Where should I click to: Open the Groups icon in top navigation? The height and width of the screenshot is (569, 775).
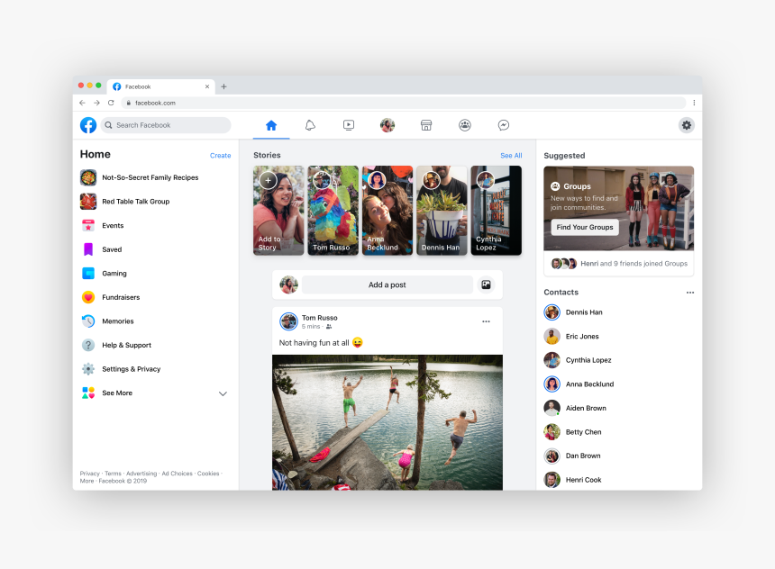pyautogui.click(x=464, y=125)
